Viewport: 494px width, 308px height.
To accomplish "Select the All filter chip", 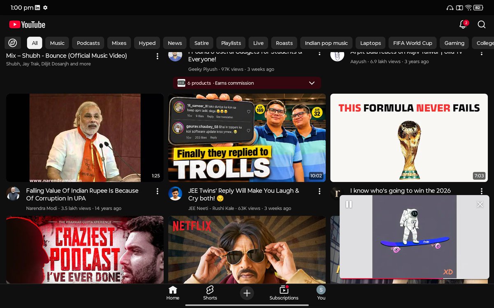I will [x=35, y=43].
